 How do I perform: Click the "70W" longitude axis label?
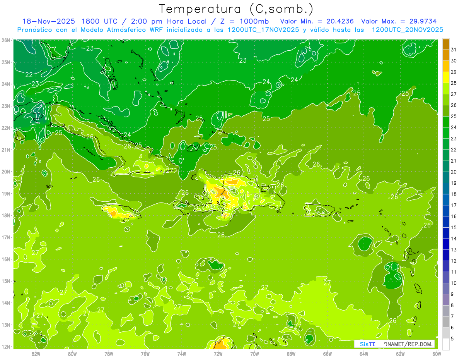point(254,354)
